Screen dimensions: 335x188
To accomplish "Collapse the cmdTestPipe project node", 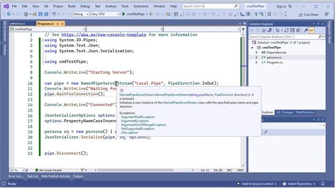I will click(252, 48).
